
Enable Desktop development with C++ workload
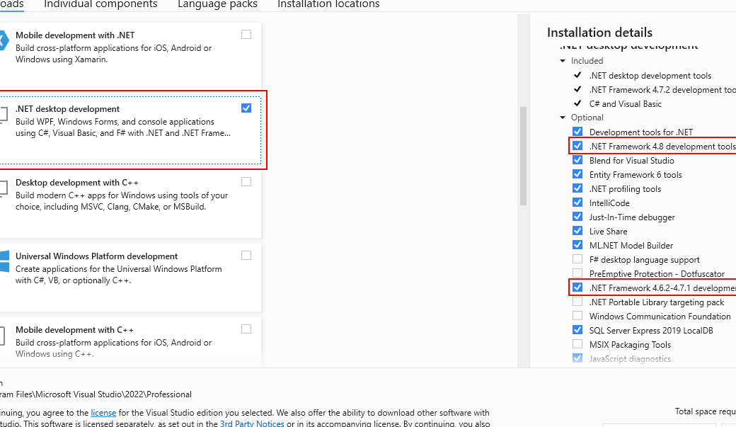coord(246,181)
